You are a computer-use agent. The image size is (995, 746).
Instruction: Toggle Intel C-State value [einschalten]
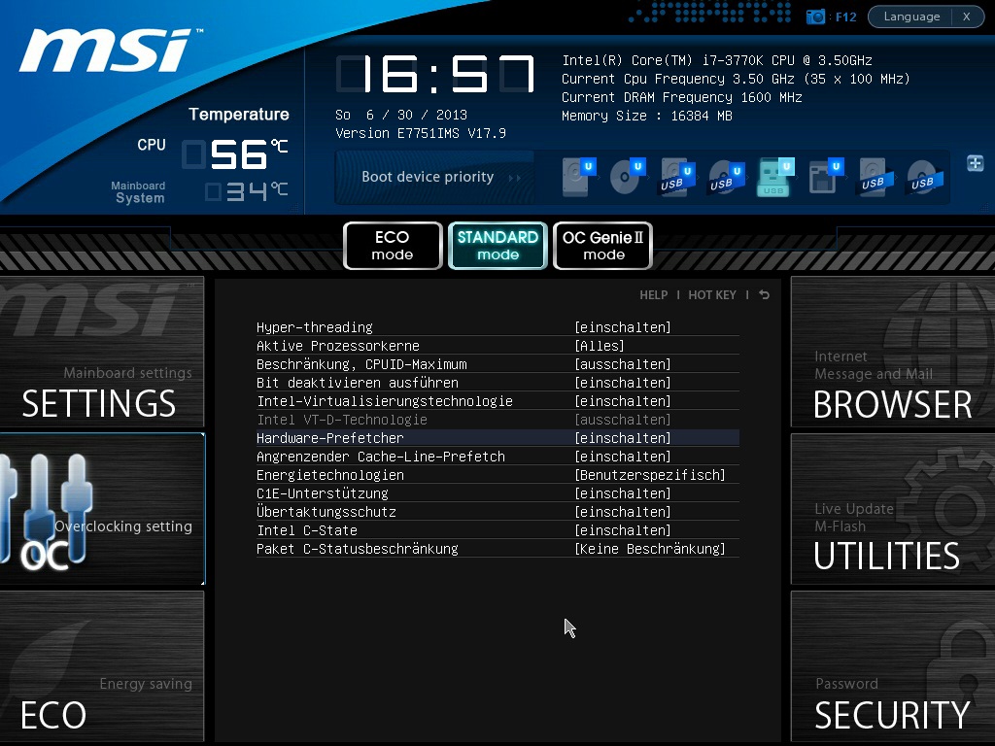point(623,529)
